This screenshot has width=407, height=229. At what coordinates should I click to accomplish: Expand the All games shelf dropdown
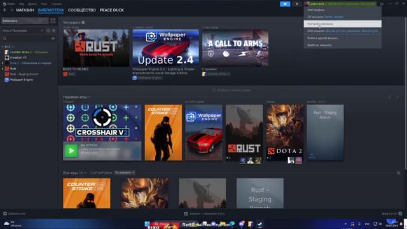tap(75, 172)
